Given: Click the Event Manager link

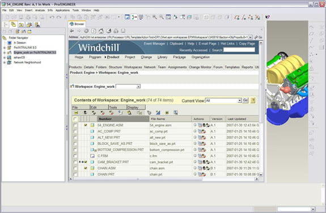Looking at the screenshot, I should (x=154, y=44).
